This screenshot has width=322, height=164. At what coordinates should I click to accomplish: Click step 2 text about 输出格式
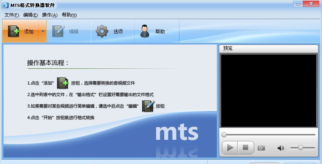pos(91,94)
